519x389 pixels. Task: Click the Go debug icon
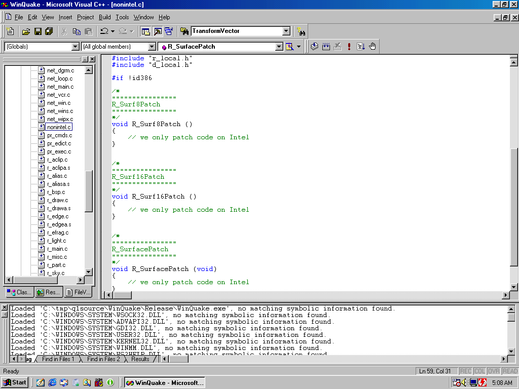(360, 47)
